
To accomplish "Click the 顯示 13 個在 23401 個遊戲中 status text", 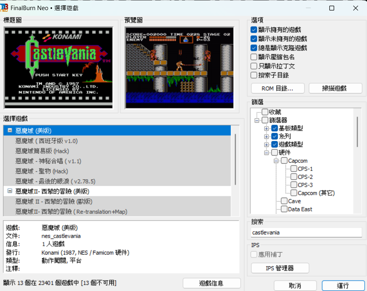I will [60, 283].
